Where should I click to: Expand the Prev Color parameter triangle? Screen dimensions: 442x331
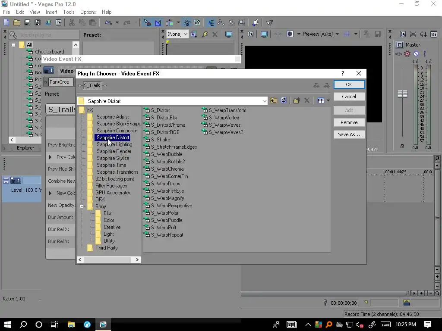coord(50,157)
